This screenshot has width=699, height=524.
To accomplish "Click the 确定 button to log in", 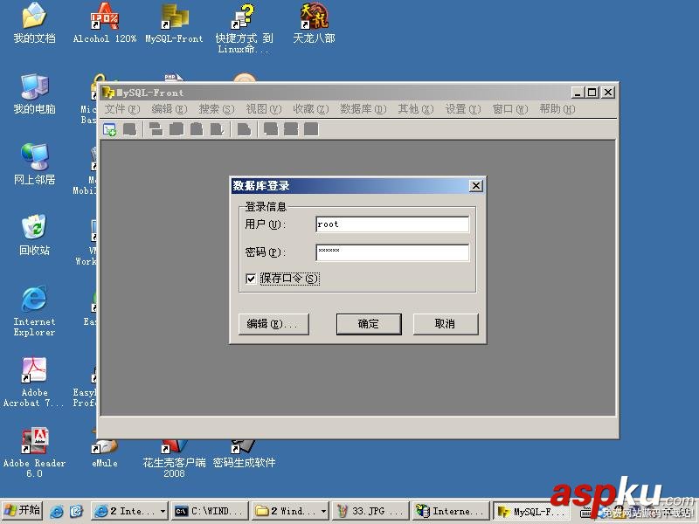I will 368,323.
